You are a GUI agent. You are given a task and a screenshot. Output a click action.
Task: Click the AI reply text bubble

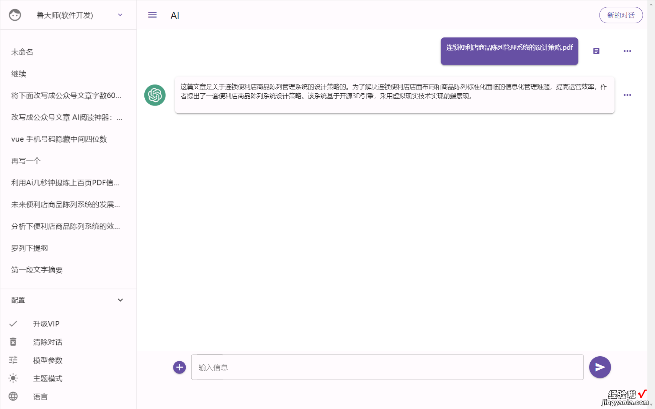[x=395, y=95]
